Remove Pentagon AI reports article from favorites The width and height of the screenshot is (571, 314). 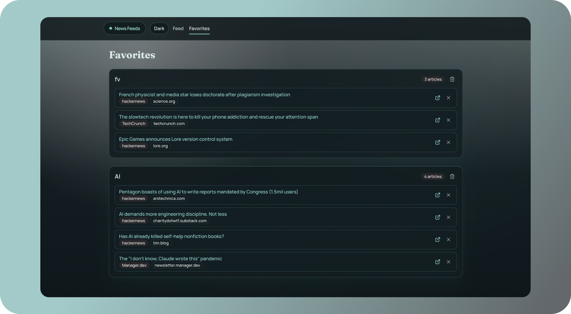pyautogui.click(x=449, y=195)
